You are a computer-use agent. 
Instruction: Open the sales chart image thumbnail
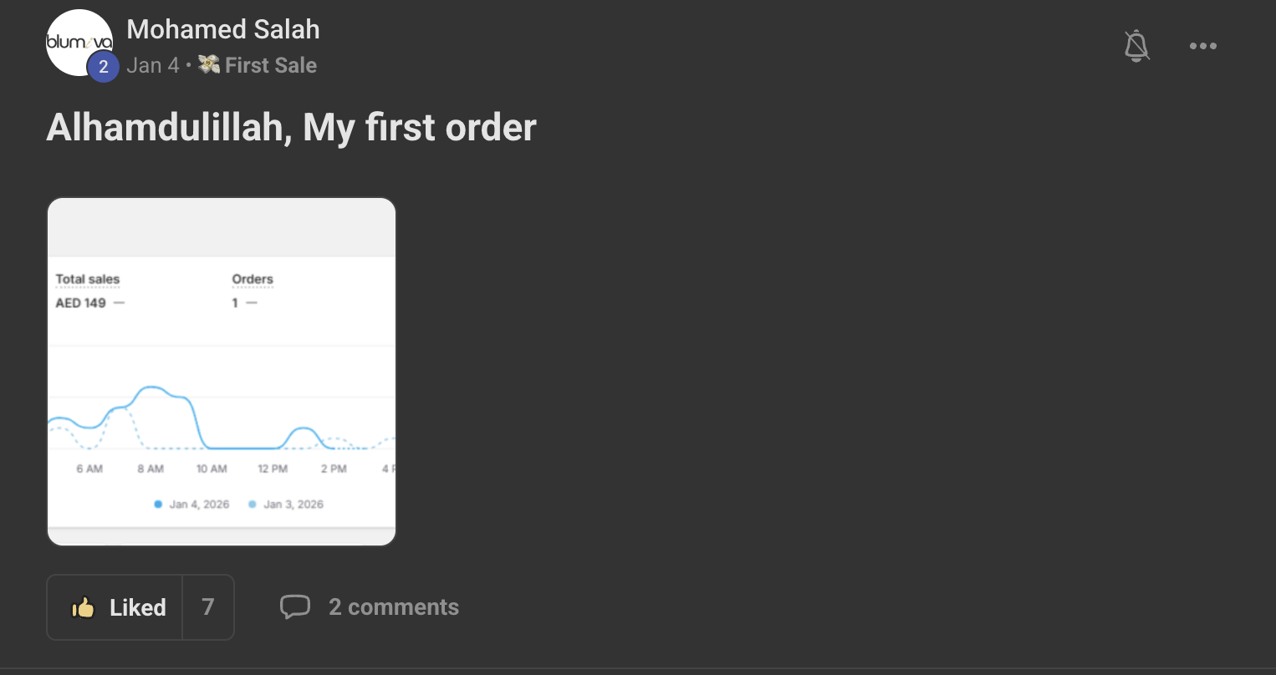click(x=221, y=372)
